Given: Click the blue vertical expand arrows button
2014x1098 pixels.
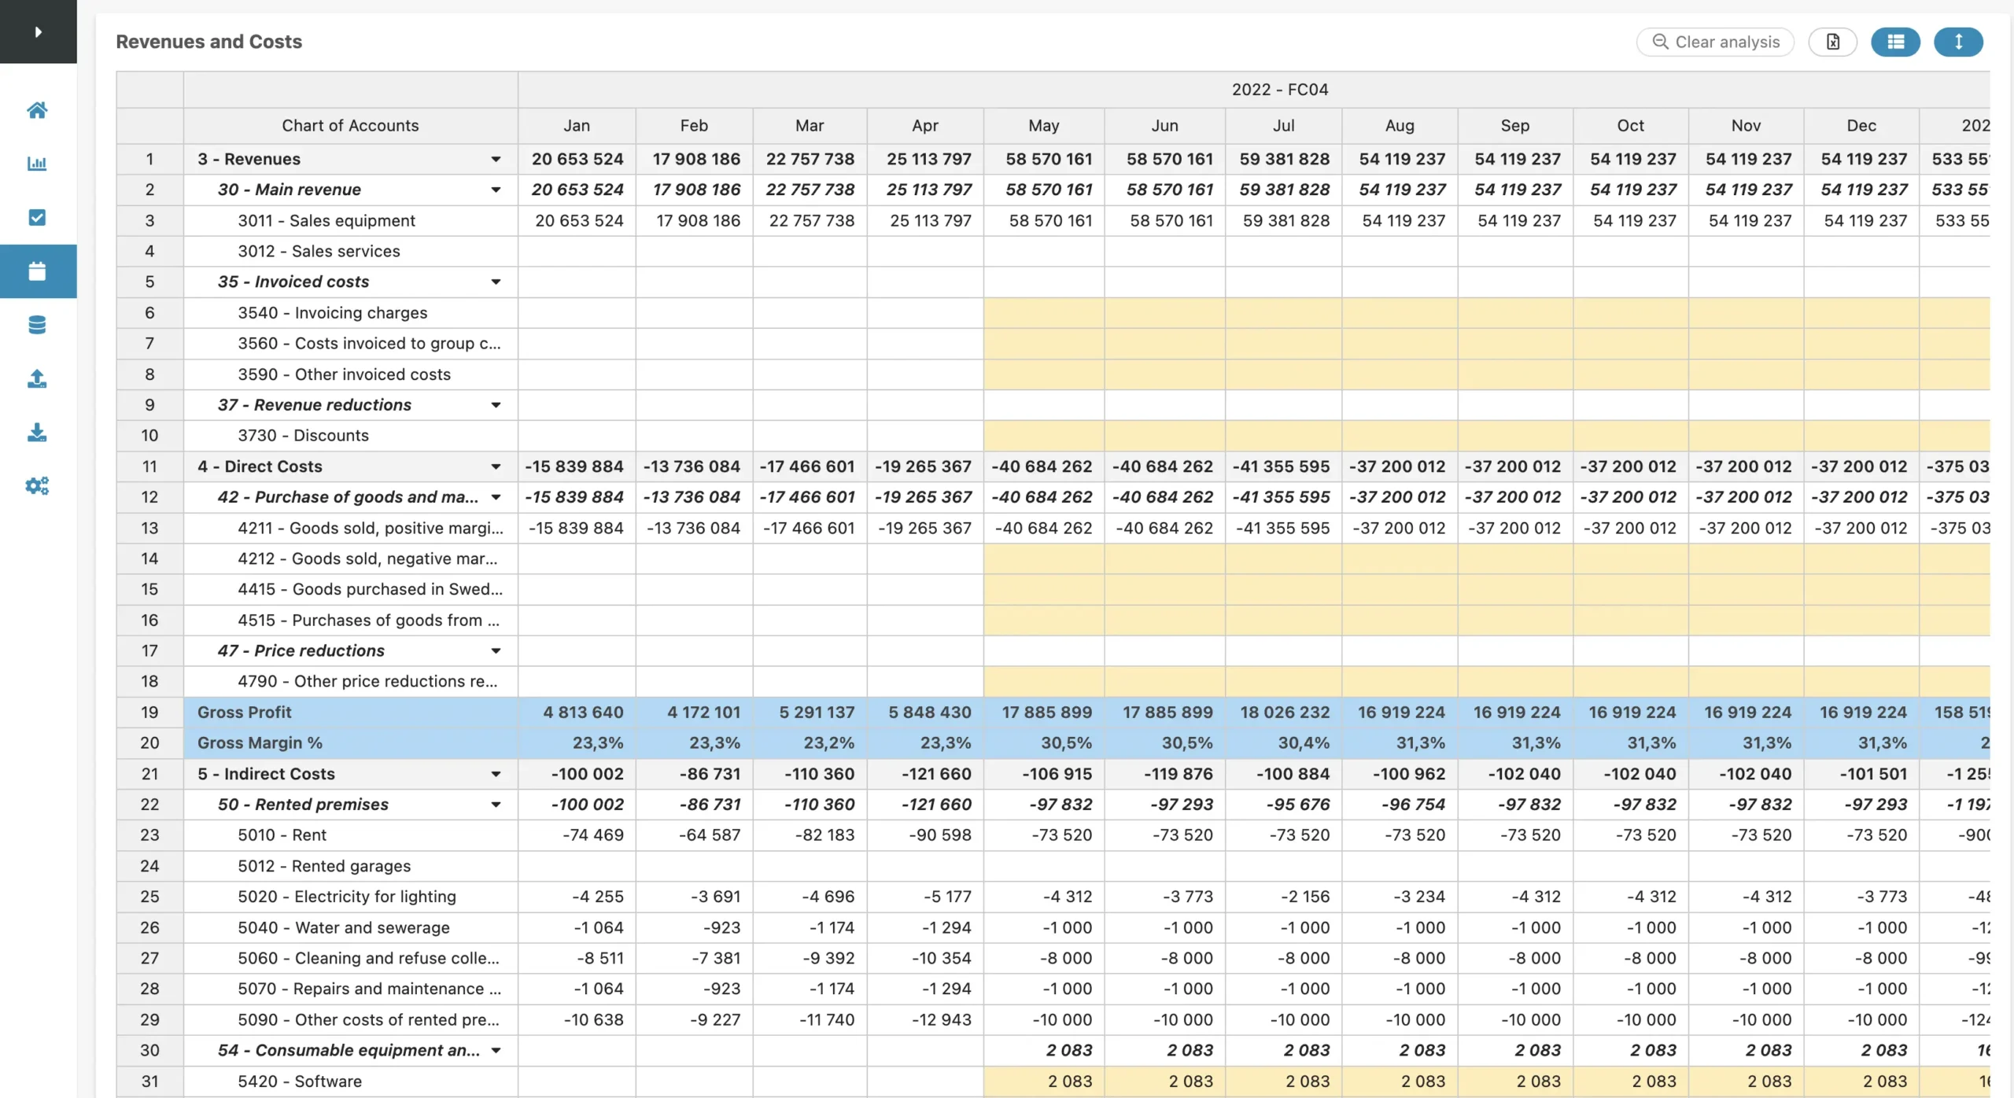Looking at the screenshot, I should [1958, 42].
